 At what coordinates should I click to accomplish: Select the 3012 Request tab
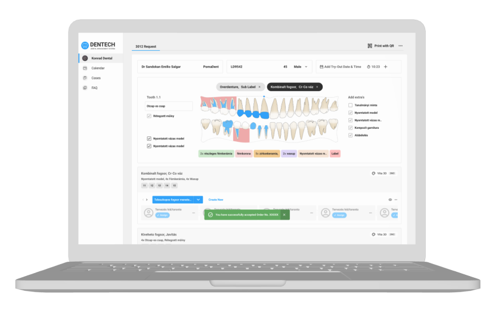tap(146, 46)
